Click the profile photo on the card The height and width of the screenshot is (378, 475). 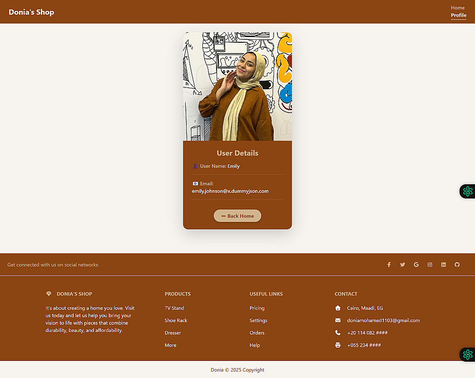coord(237,86)
